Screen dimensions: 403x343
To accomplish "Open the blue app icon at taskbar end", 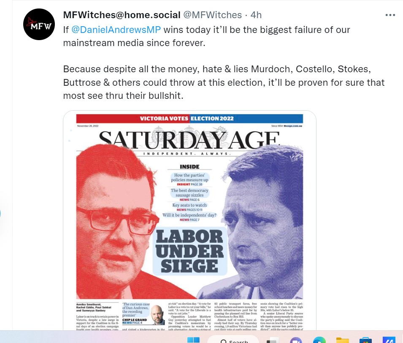I will click(x=389, y=340).
